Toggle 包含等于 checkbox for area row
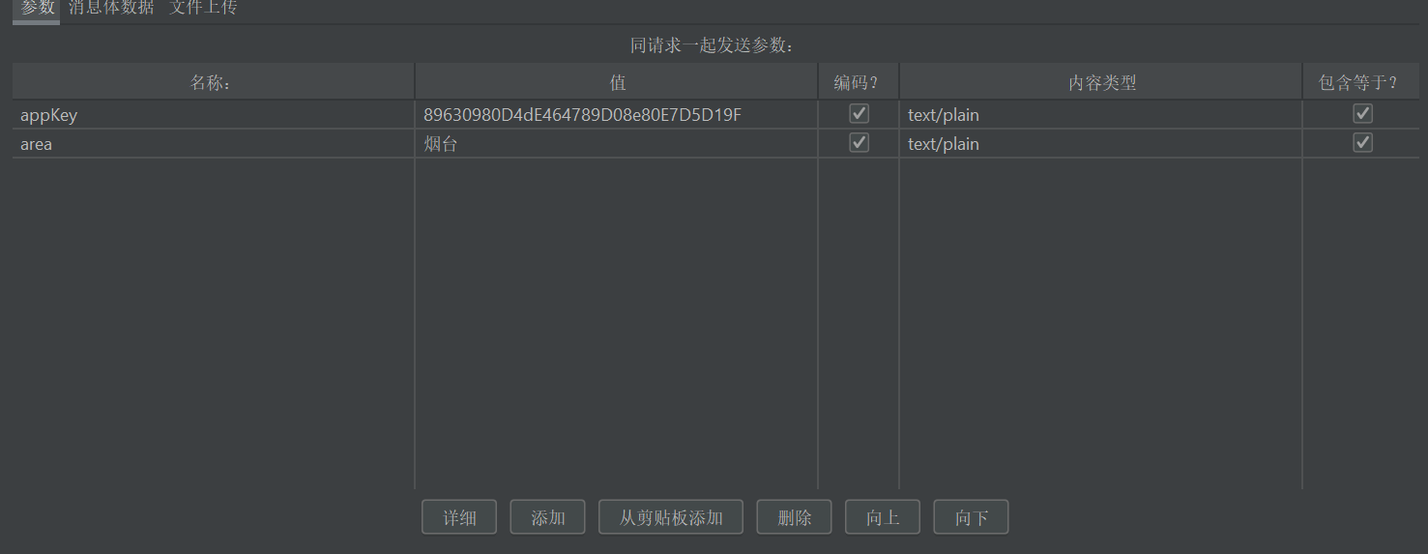1428x554 pixels. tap(1362, 142)
